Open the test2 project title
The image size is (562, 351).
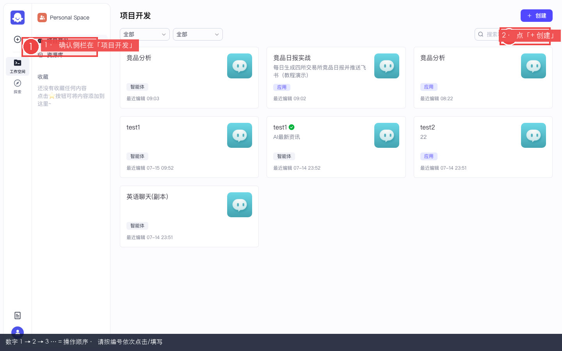[x=427, y=127]
